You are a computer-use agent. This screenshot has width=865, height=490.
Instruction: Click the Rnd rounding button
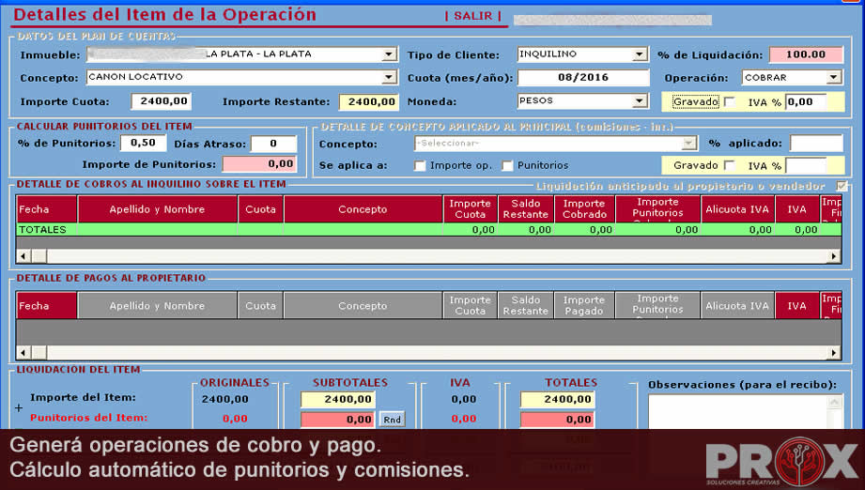pyautogui.click(x=393, y=420)
